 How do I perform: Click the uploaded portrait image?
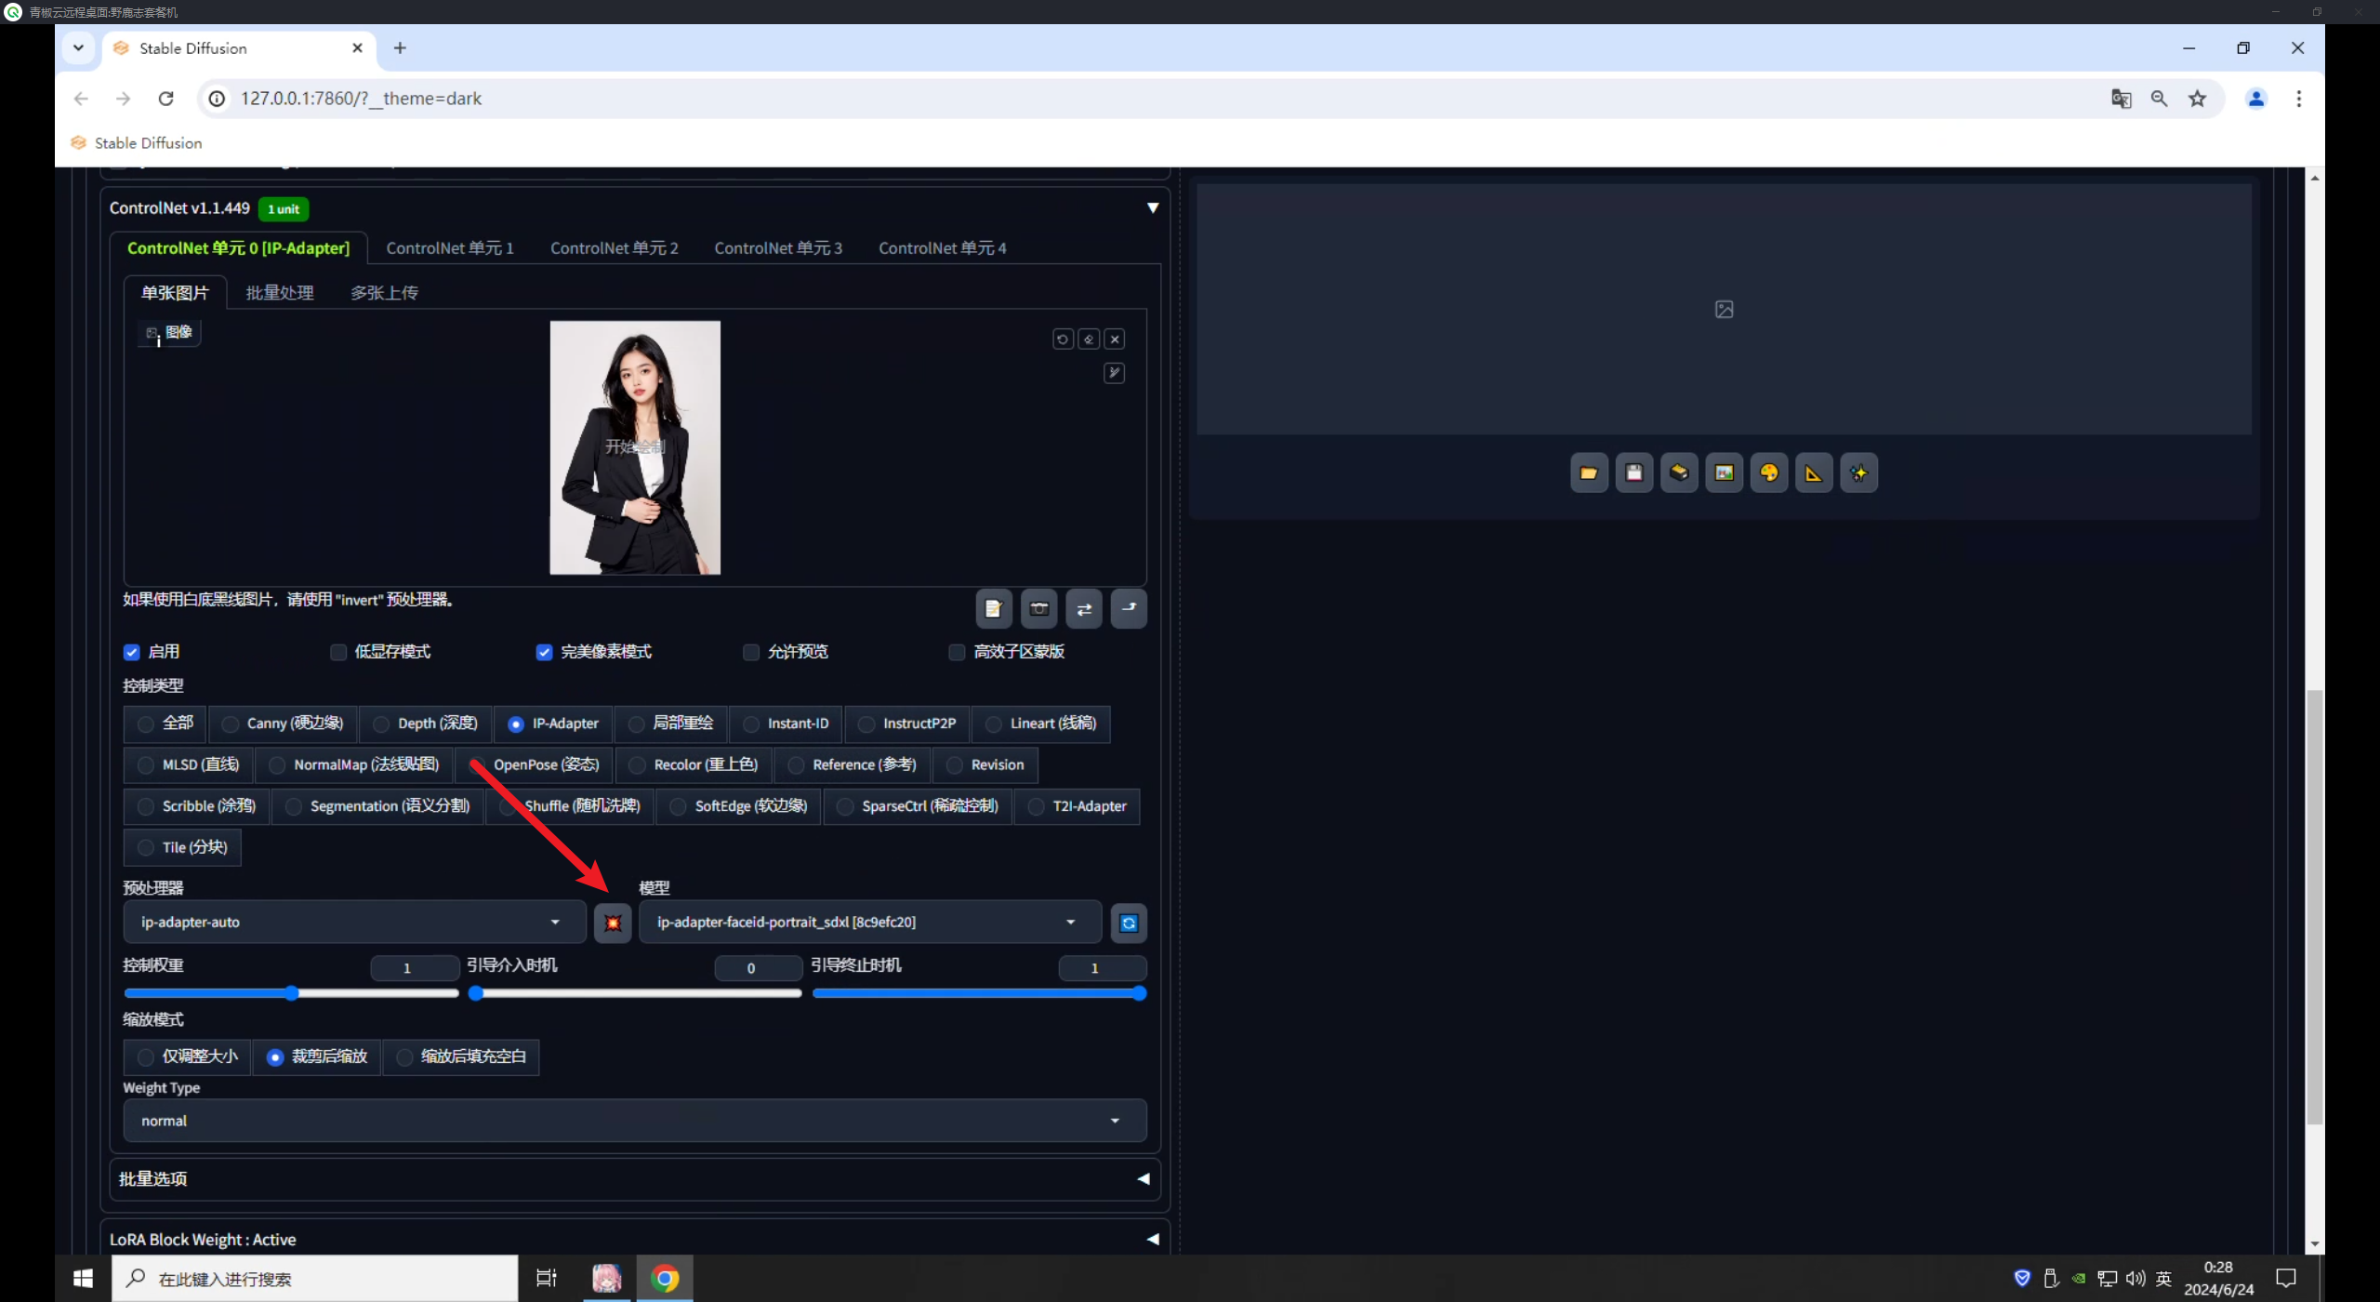click(635, 448)
